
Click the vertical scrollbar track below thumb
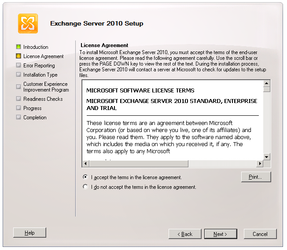pos(267,123)
